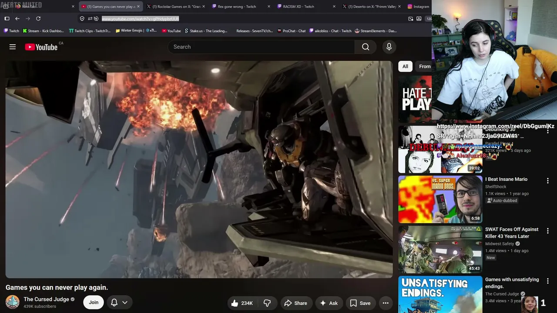Open the YouTube bookmark

pos(171,31)
